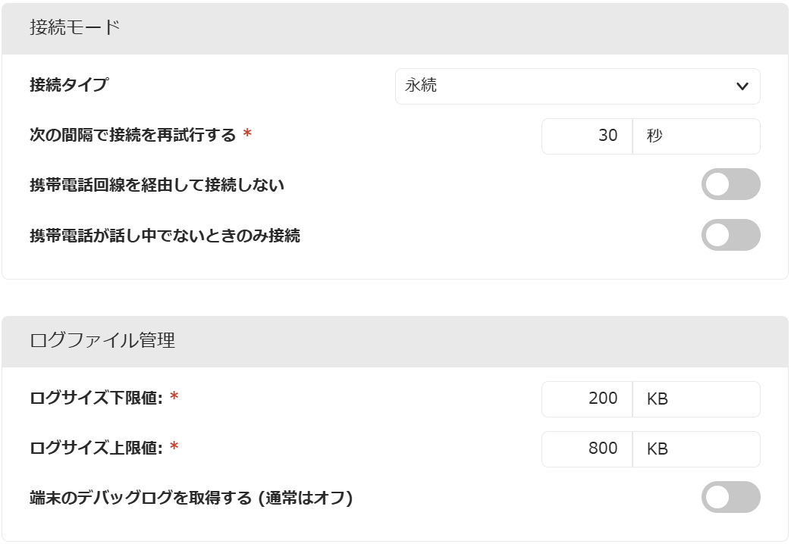Enable 携帯電話が話し中でないときのみ接続 switch

pyautogui.click(x=730, y=234)
